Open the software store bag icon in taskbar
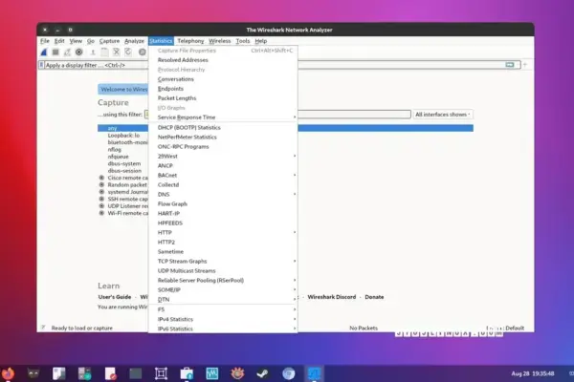574x382 pixels. tap(187, 373)
